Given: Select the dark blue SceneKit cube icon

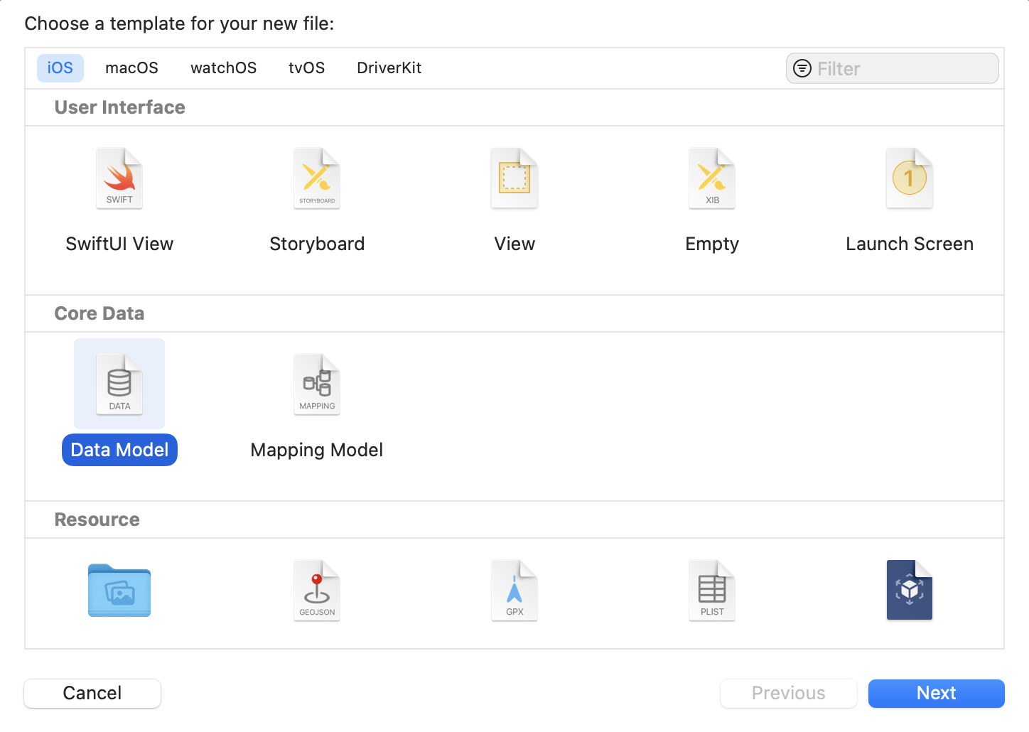Looking at the screenshot, I should (910, 591).
